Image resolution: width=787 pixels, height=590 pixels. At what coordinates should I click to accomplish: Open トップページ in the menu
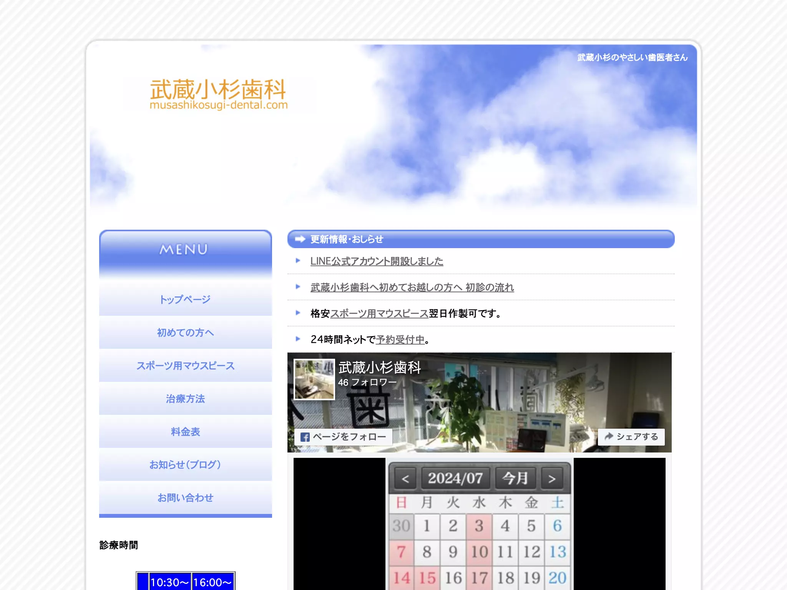(x=185, y=299)
